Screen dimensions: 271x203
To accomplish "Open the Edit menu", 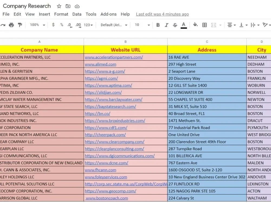I will pyautogui.click(x=17, y=14).
